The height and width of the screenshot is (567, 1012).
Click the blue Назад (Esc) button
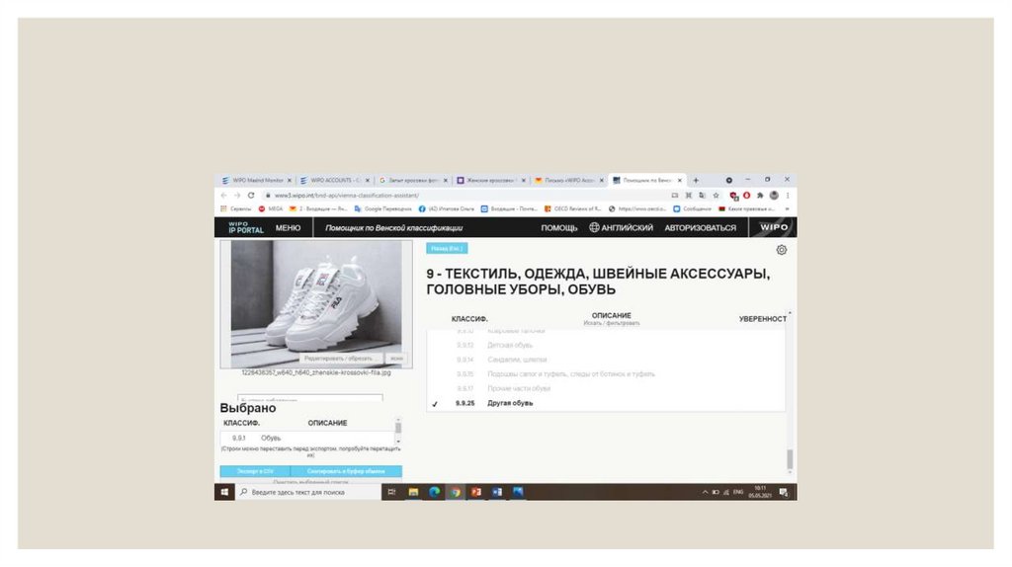pos(447,248)
